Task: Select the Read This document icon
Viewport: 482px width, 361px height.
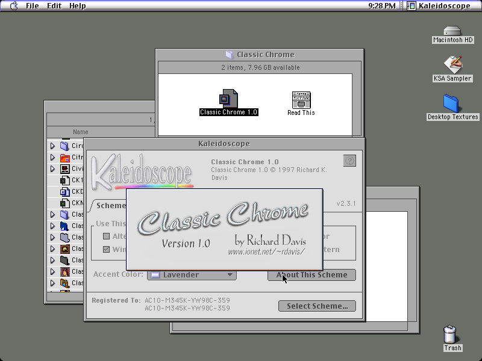Action: (301, 100)
